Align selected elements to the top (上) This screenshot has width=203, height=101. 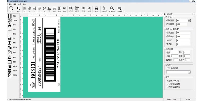point(40,8)
